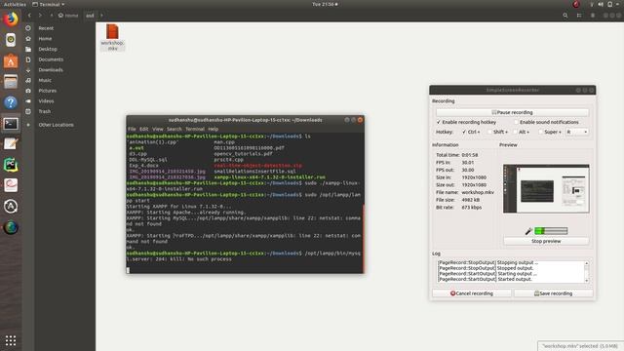Screen dimensions: 624x351
Task: Click the File name value workshop.mkv
Action: (478, 192)
